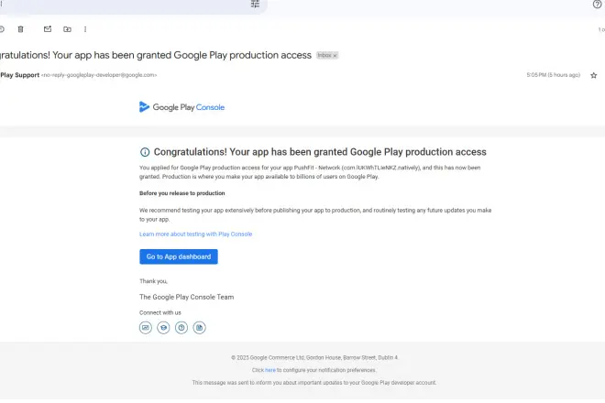
Task: Click the search bar field
Action: [x=119, y=5]
